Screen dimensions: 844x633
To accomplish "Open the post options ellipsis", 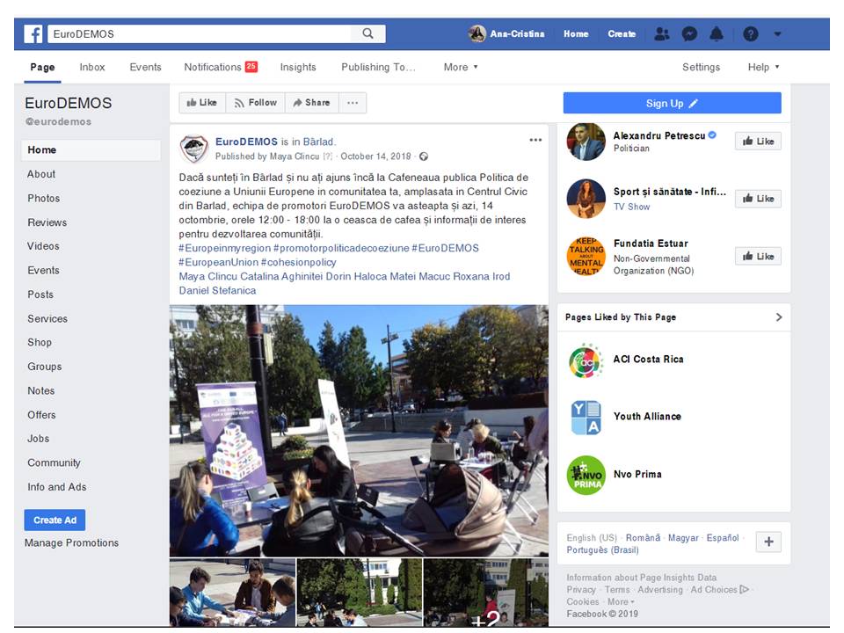I will click(535, 140).
